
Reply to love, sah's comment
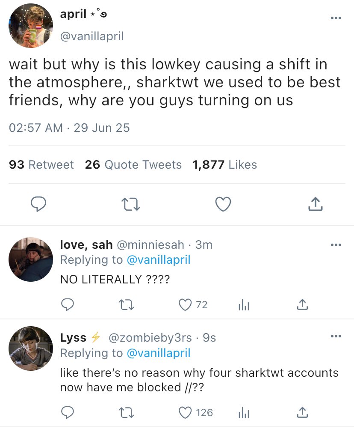click(x=67, y=304)
